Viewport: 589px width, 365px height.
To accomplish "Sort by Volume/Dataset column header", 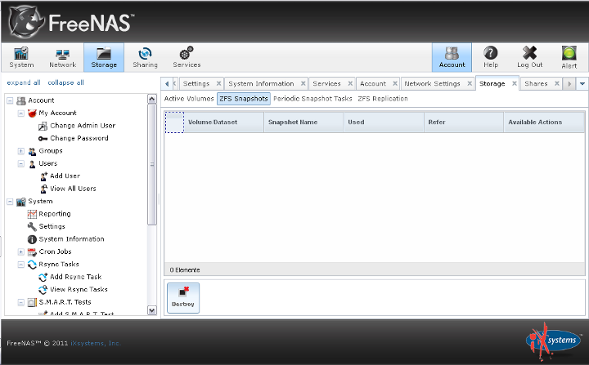I will tap(224, 122).
